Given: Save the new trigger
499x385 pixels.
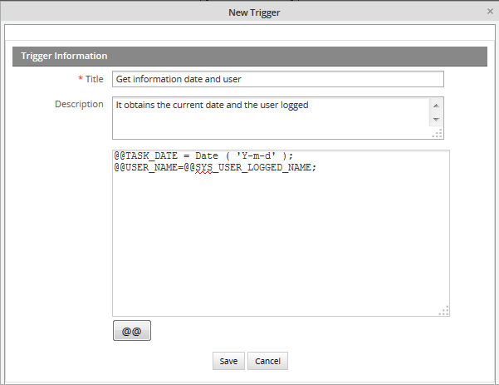Looking at the screenshot, I should pyautogui.click(x=228, y=361).
